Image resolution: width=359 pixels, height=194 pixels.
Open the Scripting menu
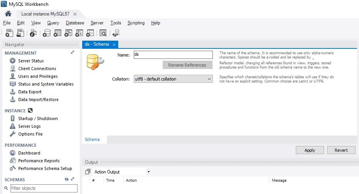136,23
